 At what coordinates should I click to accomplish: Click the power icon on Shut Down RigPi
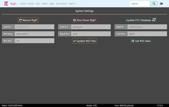pos(75,20)
